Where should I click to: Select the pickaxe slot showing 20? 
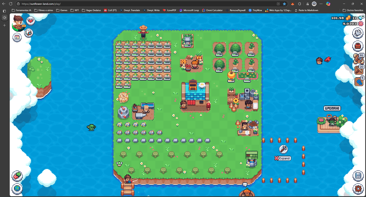coord(359,70)
